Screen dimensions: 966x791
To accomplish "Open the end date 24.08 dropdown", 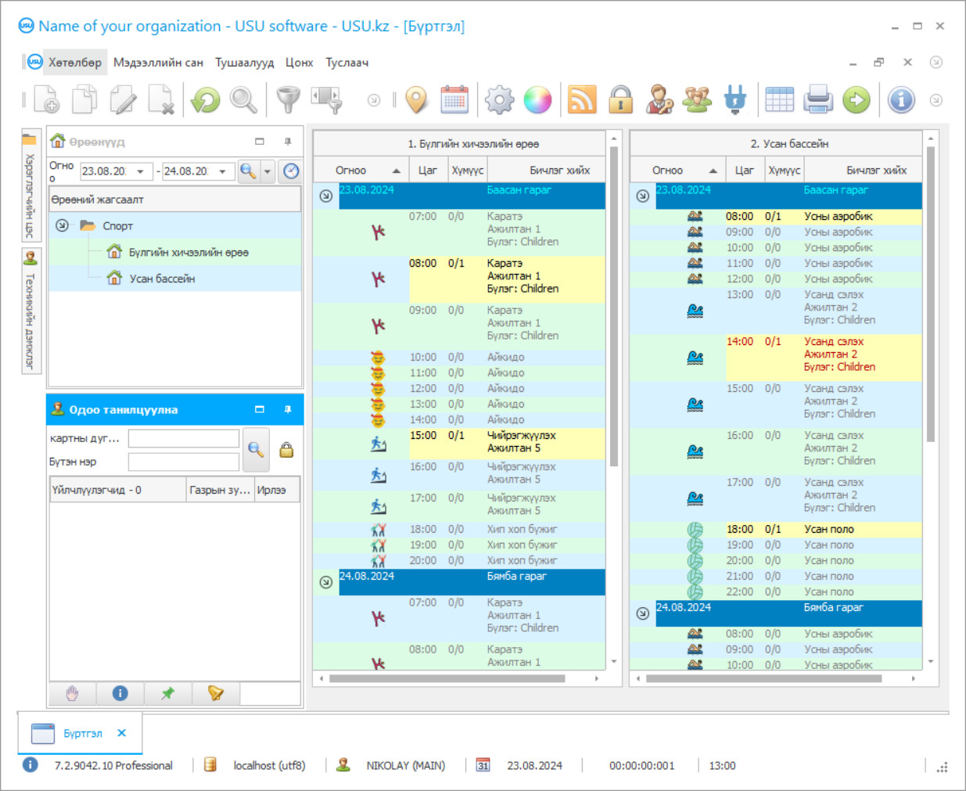I will [222, 171].
